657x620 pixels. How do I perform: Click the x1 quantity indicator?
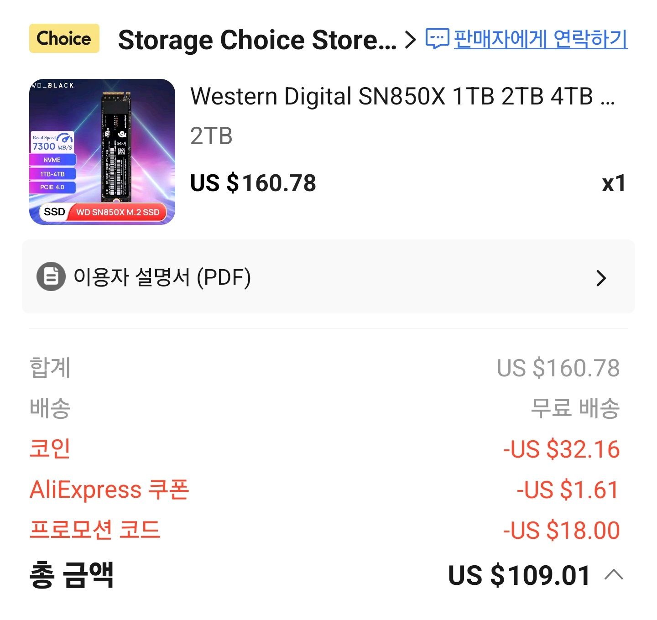[614, 183]
